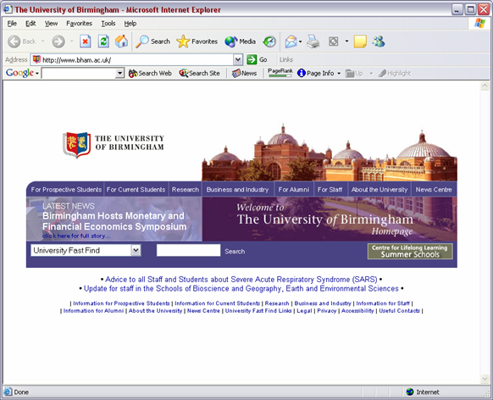Image resolution: width=493 pixels, height=400 pixels.
Task: Open the Media bar globe icon
Action: tap(240, 42)
